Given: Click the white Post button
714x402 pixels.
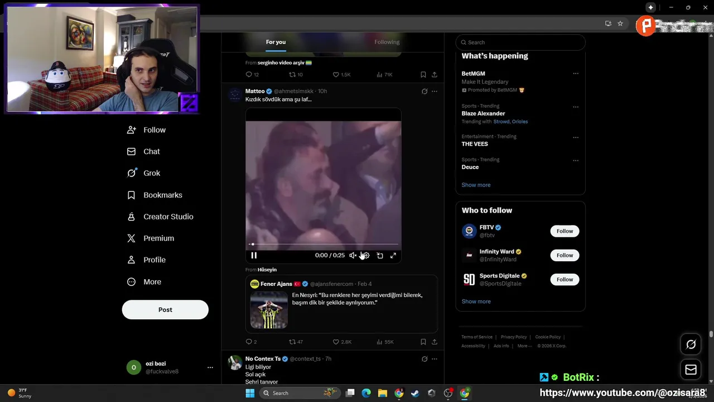Looking at the screenshot, I should coord(165,309).
